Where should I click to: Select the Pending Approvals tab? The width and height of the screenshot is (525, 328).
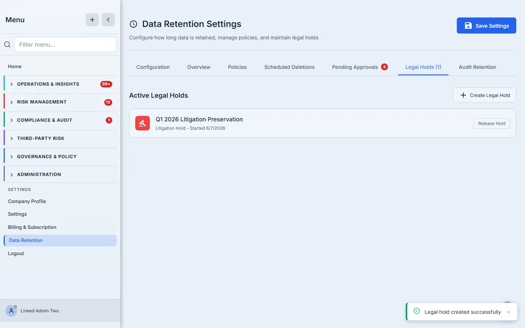[x=359, y=67]
